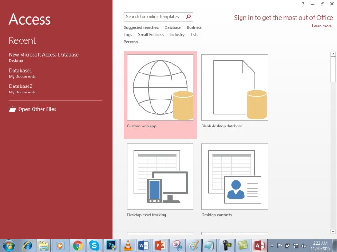
Task: Click the Small Business suggested search
Action: click(151, 35)
